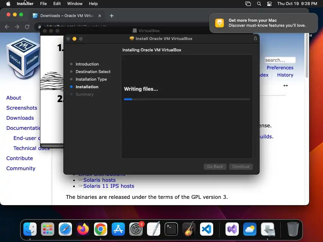Click the lightbulb tips notification icon
Screen dimensions: 323x242
coord(220,23)
